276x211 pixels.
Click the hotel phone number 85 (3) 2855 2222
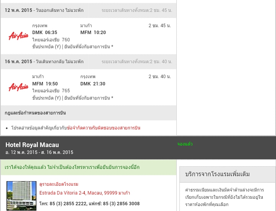(68, 204)
